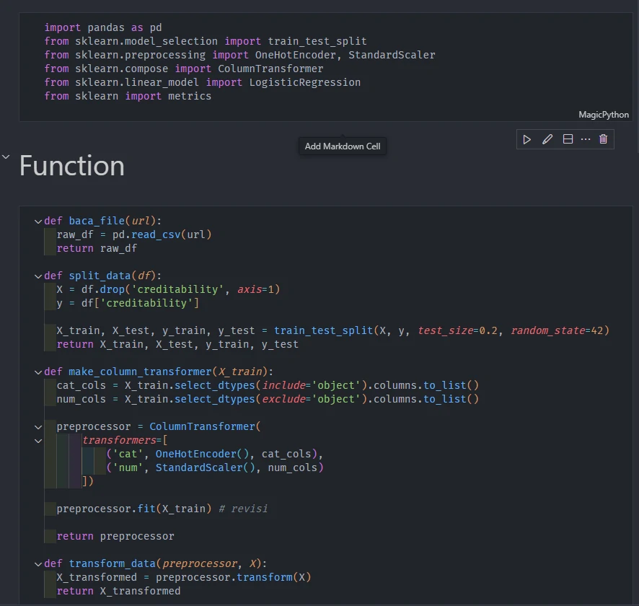Click the num_cols assignment line
Screen dimensions: 639x606
(268, 400)
